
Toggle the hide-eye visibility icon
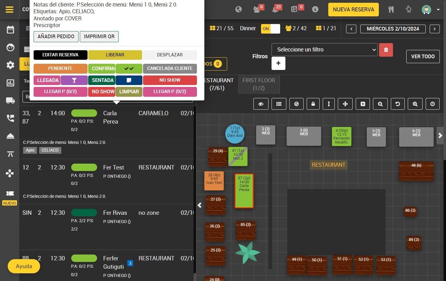(x=261, y=104)
